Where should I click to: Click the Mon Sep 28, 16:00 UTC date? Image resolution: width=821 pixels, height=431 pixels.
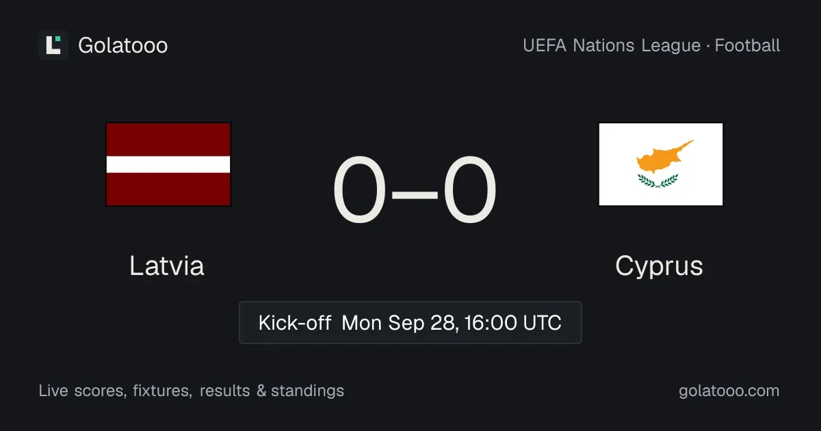[x=452, y=322]
